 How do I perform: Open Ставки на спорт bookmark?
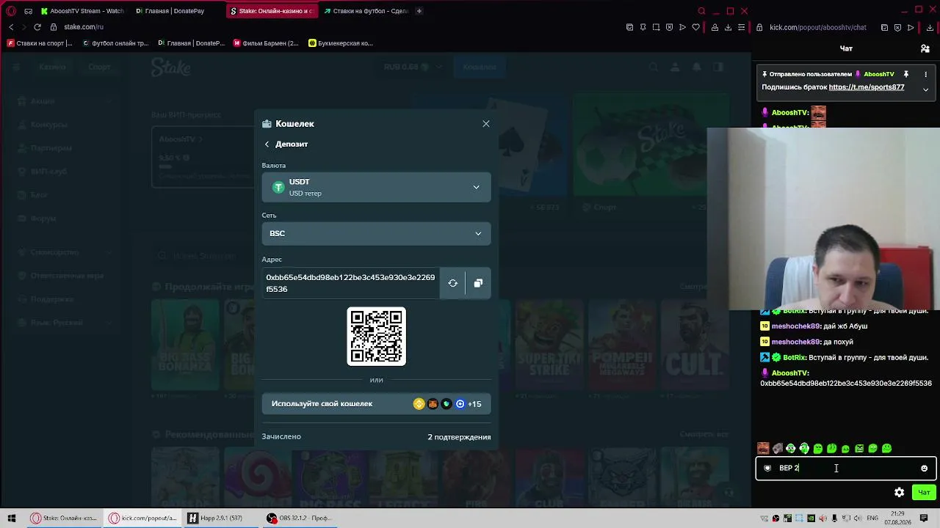[40, 43]
